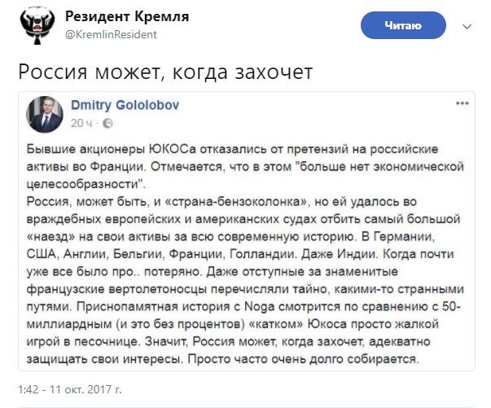Click the Резидент Кремля profile avatar

tap(33, 25)
